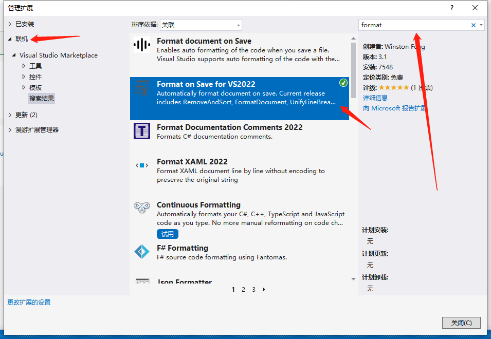Collapse the 联机 tree node

[10, 39]
